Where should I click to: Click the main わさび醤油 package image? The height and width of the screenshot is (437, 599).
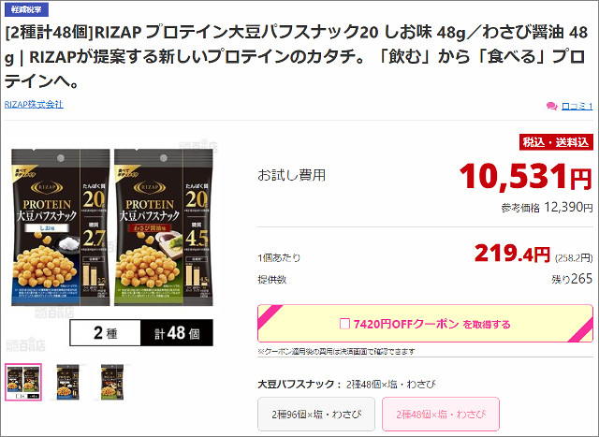tap(164, 227)
